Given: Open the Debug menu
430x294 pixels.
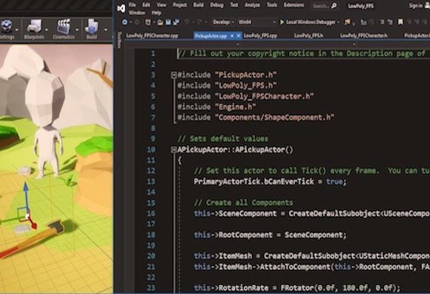Looking at the screenshot, I should [217, 5].
